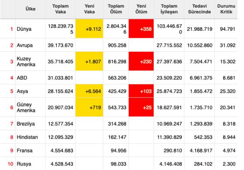This screenshot has height=170, width=244.
Task: Click the Ülke column header
Action: pos(30,9)
